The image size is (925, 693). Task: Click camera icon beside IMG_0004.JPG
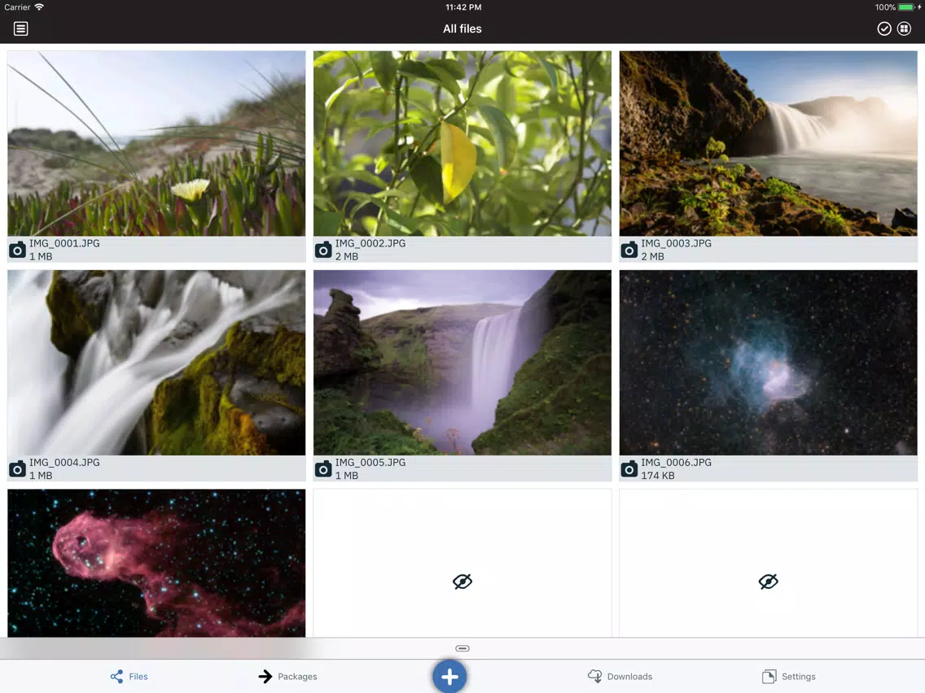(x=17, y=469)
